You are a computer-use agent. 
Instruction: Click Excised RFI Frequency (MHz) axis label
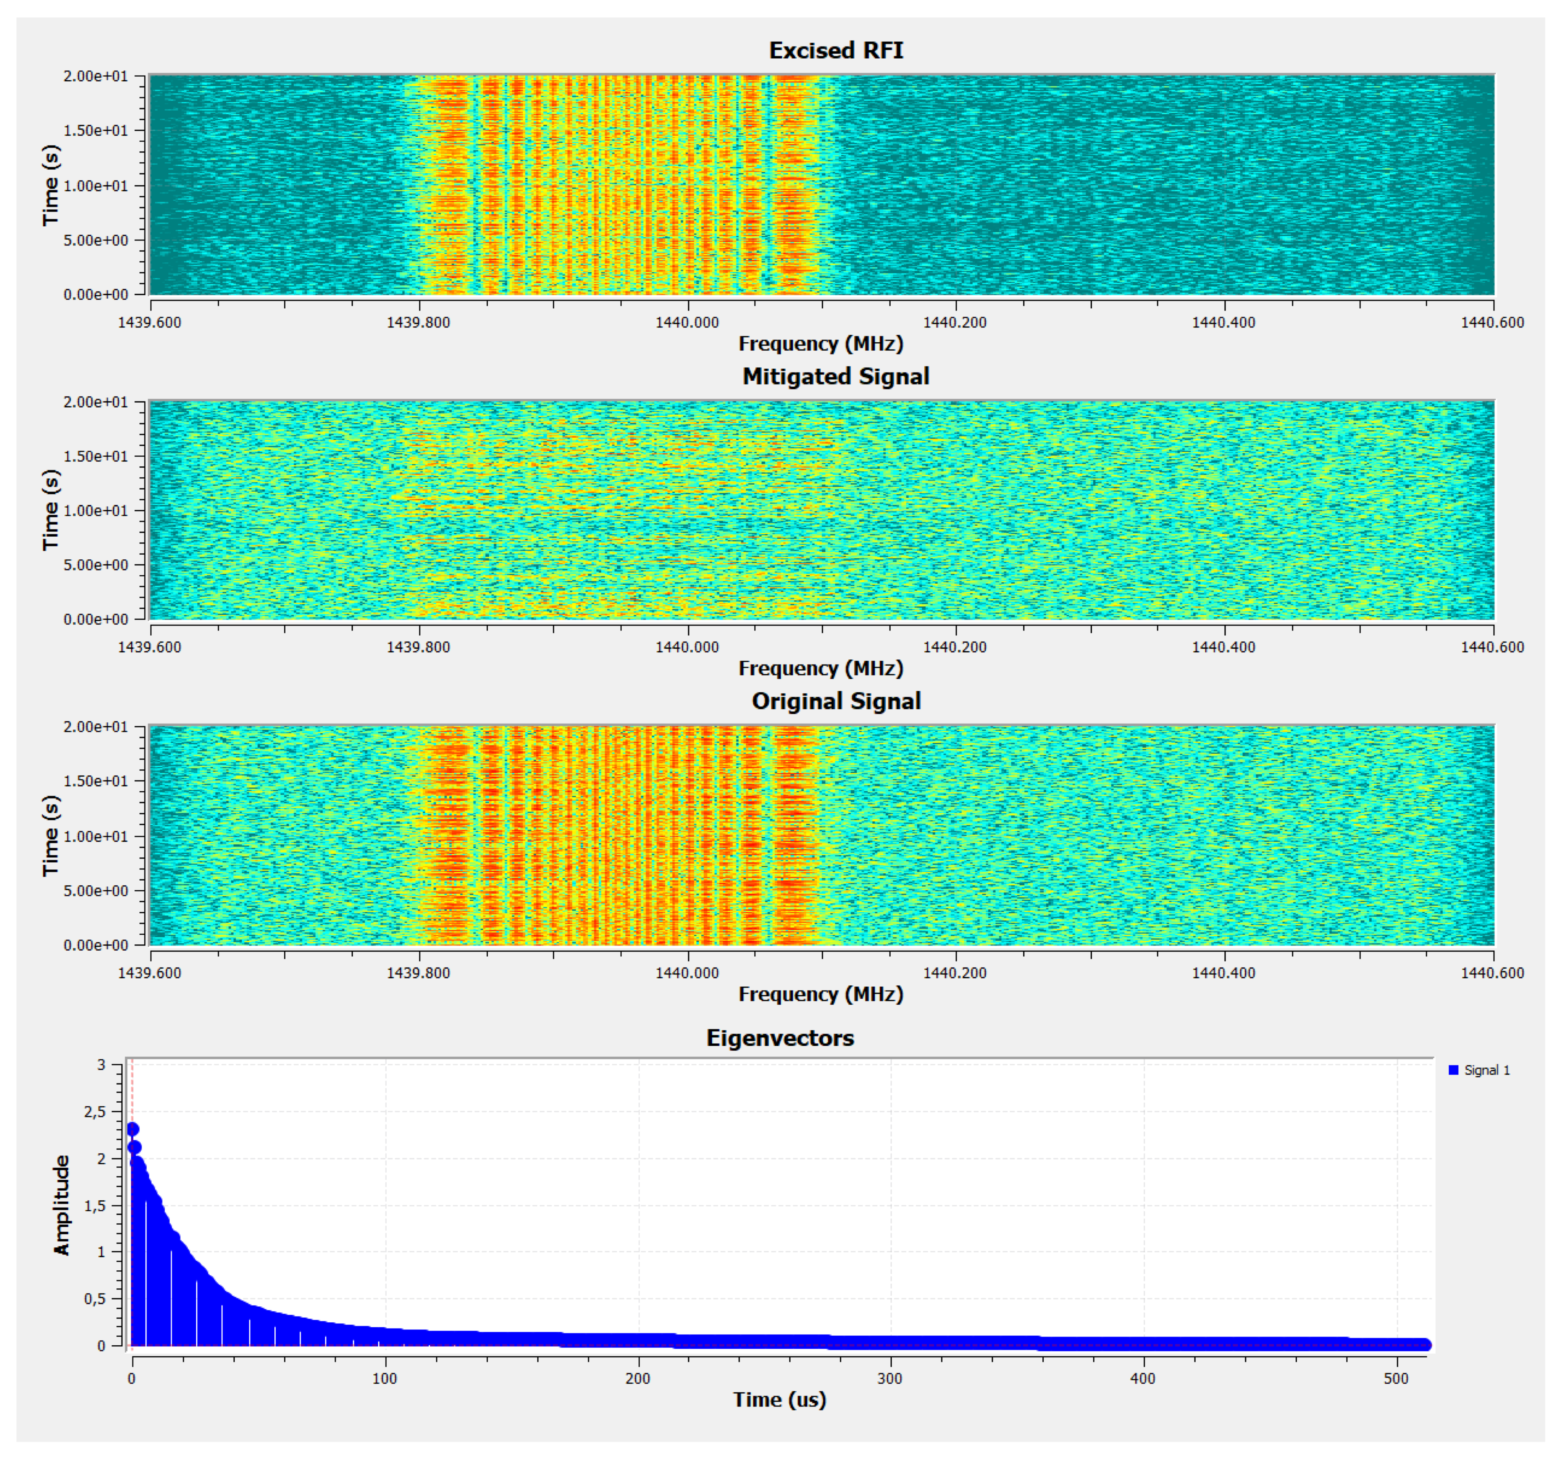click(x=821, y=344)
